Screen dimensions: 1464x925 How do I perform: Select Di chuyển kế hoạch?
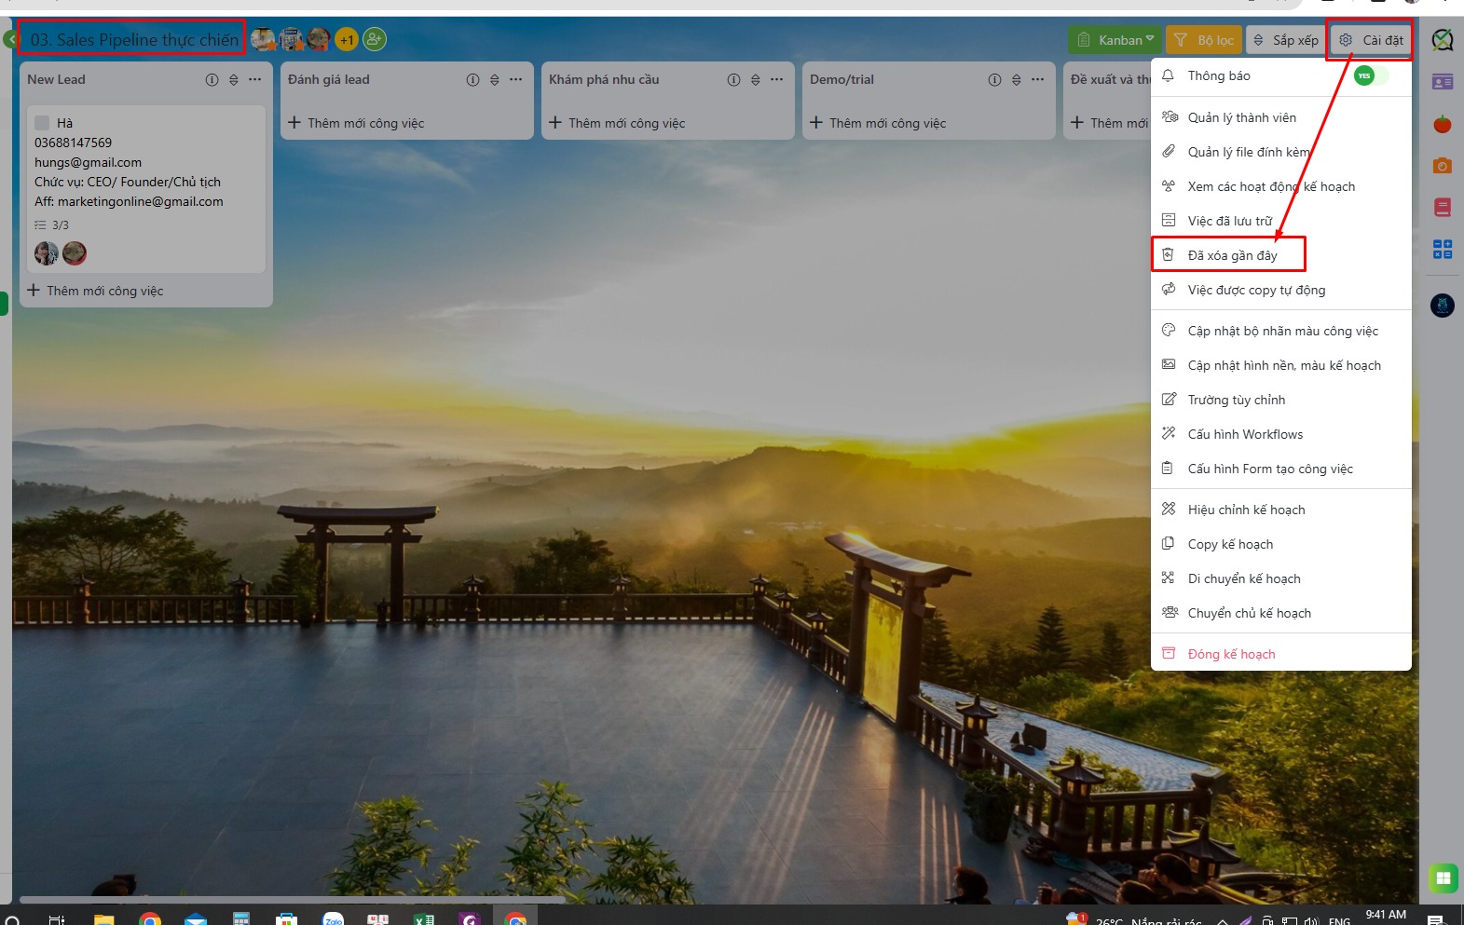click(x=1281, y=578)
